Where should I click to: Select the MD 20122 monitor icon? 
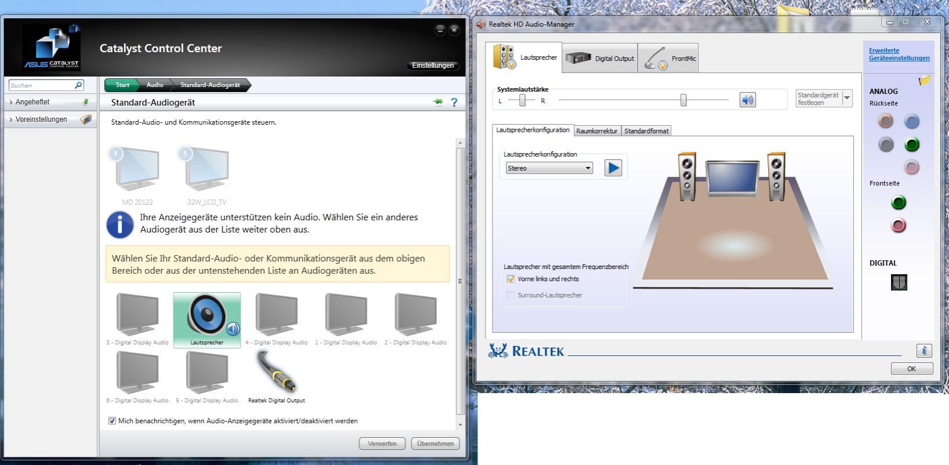click(135, 169)
